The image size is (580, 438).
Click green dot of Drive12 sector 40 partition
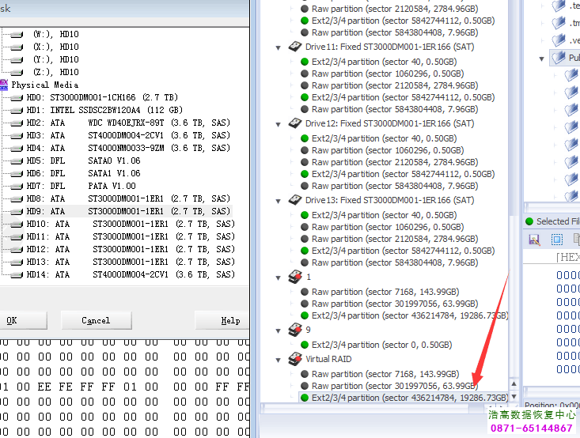tap(305, 138)
